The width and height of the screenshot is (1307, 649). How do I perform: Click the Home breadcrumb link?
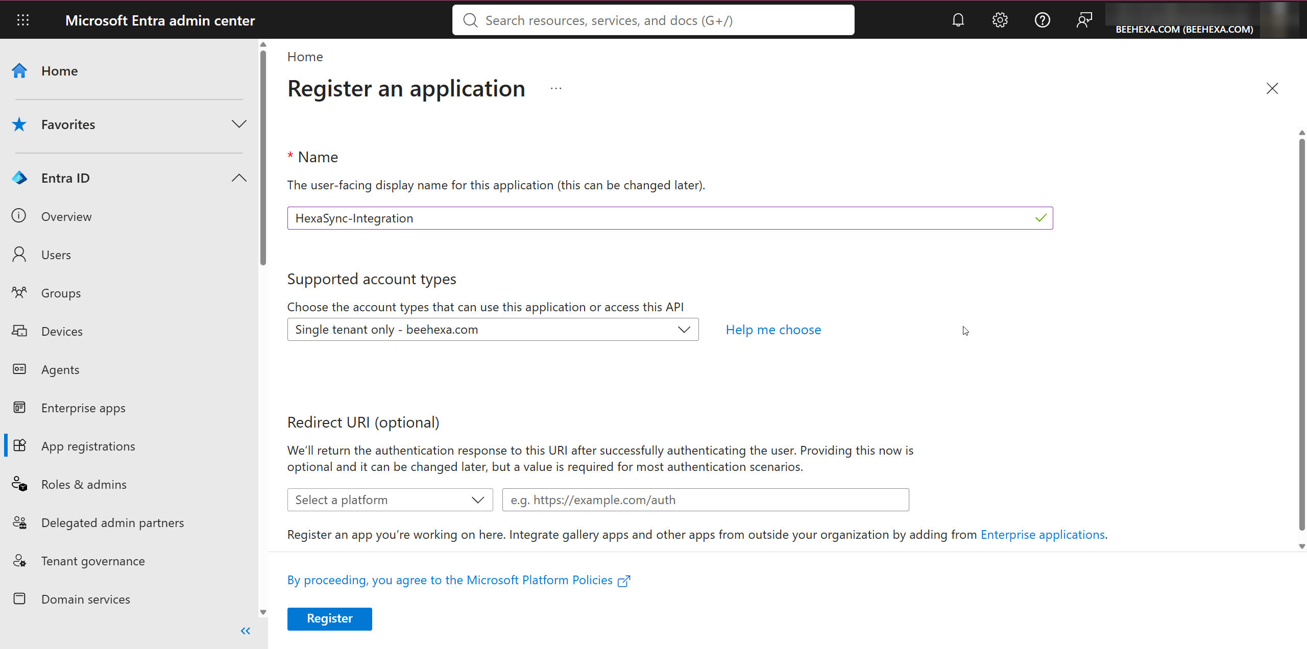305,57
